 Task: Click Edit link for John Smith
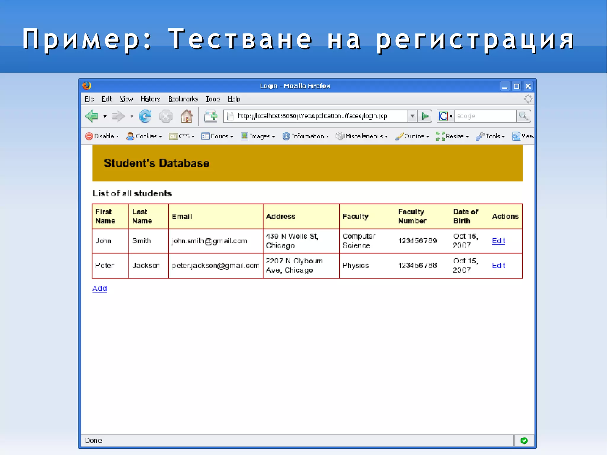tap(499, 241)
